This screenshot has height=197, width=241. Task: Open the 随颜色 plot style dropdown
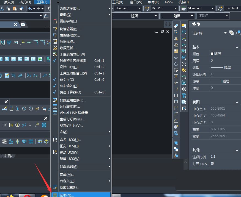[226, 16]
